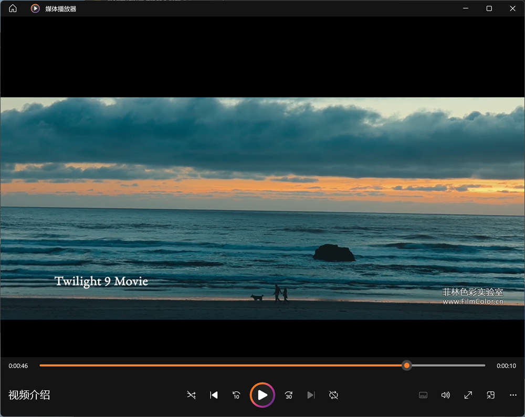This screenshot has width=525, height=417.
Task: Click the 媒体播放器 app logo icon
Action: point(35,8)
